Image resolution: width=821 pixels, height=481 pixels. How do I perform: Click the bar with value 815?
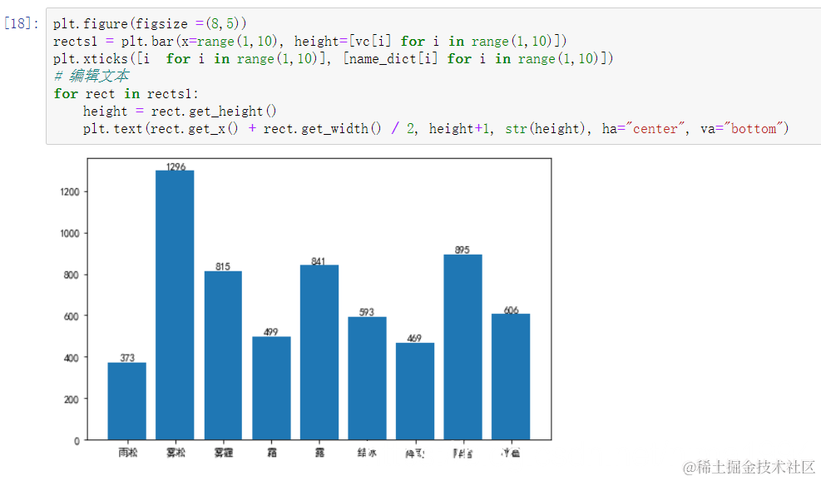tap(223, 355)
